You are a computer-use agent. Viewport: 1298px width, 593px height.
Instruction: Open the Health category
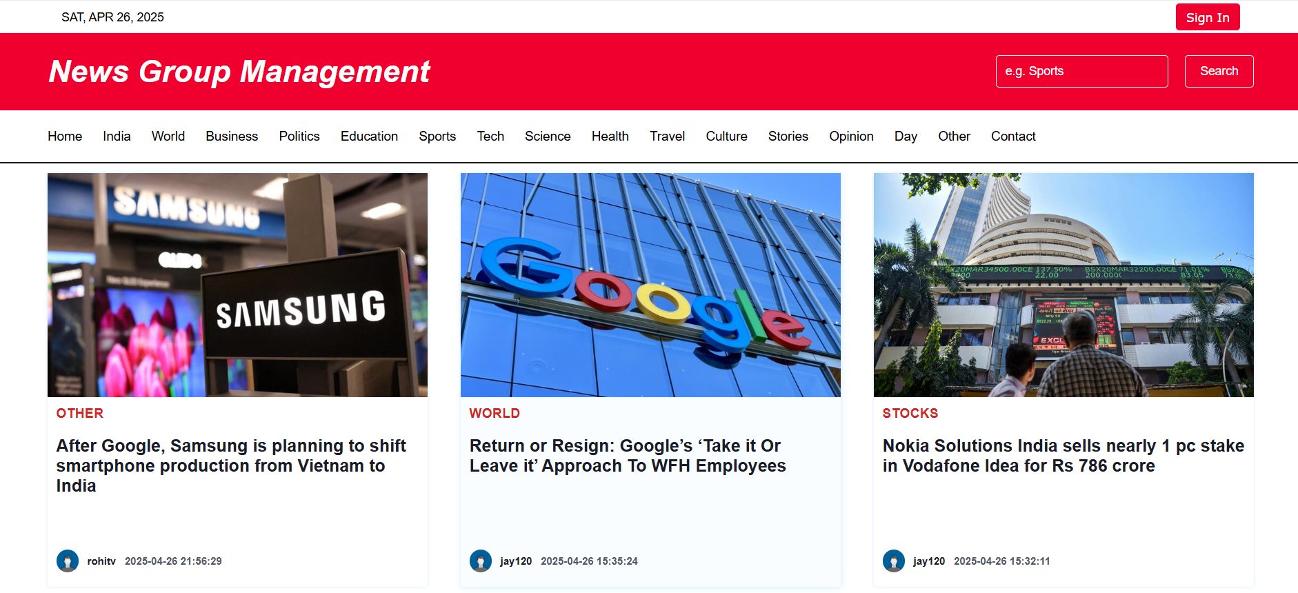(x=610, y=137)
